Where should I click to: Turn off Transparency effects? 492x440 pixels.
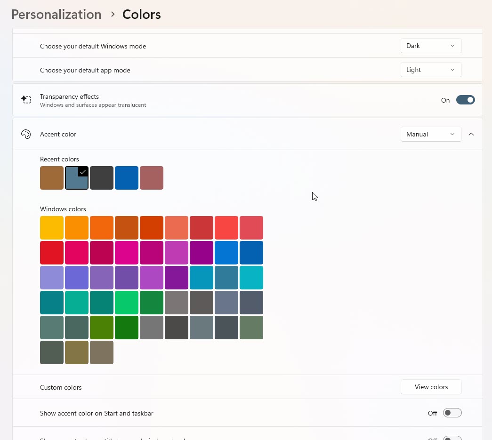(465, 100)
